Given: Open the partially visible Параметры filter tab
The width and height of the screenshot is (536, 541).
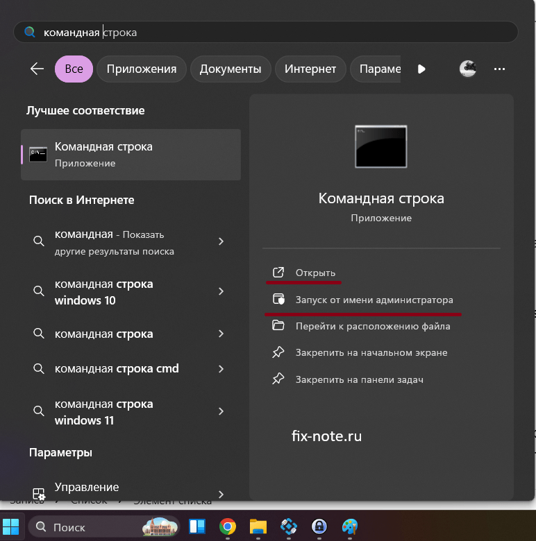Looking at the screenshot, I should (376, 69).
